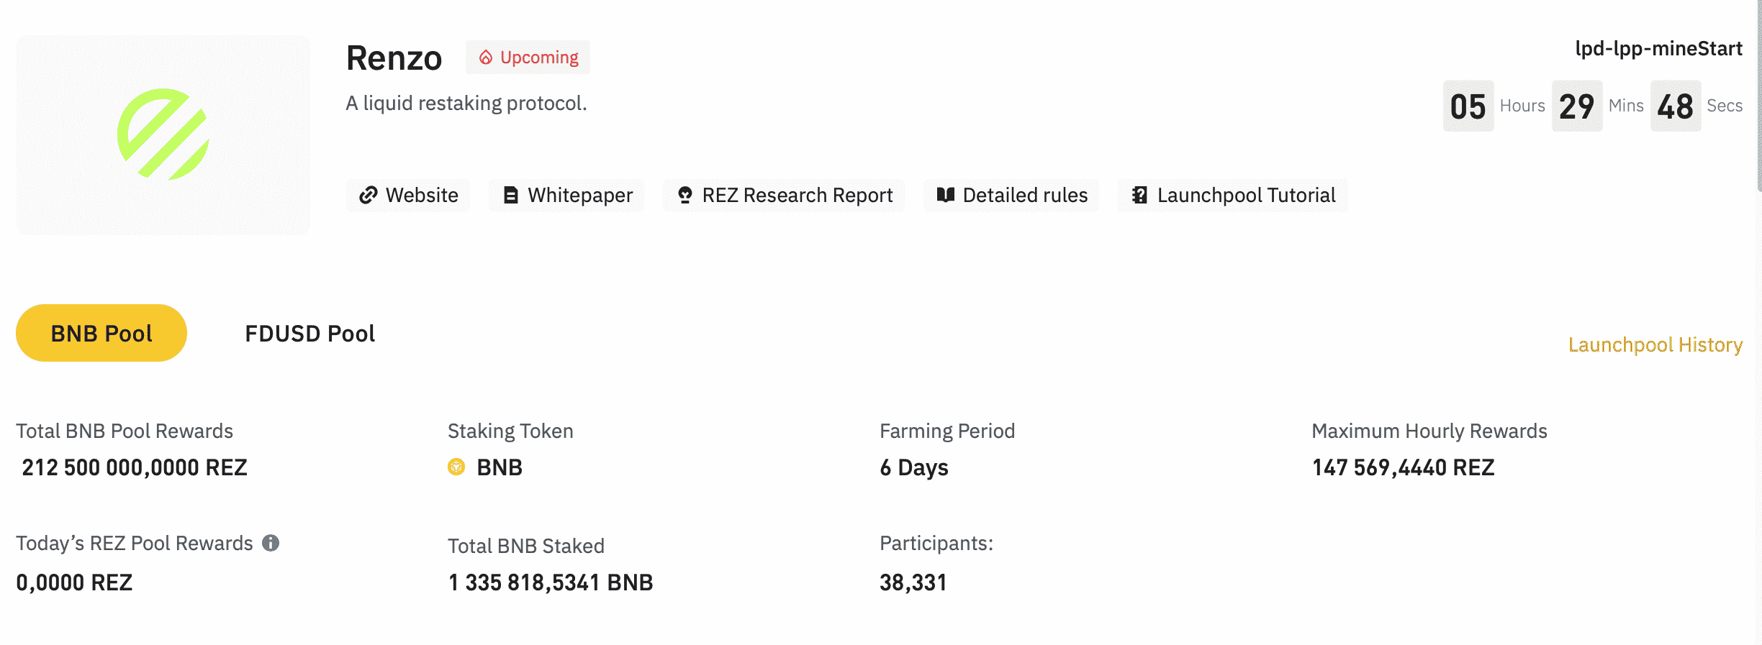1762x645 pixels.
Task: Switch to the FDUSD Pool tab
Action: pyautogui.click(x=310, y=334)
